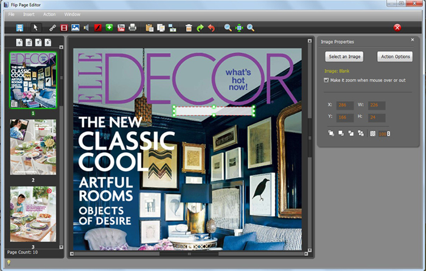Select page 1 thumbnail
Image resolution: width=426 pixels, height=271 pixels.
tap(33, 80)
